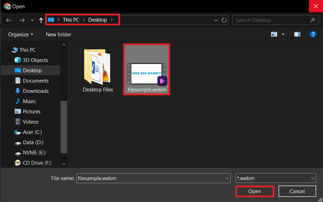Viewport: 323px width, 202px height.
Task: Click the PC icon in address bar
Action: point(51,20)
